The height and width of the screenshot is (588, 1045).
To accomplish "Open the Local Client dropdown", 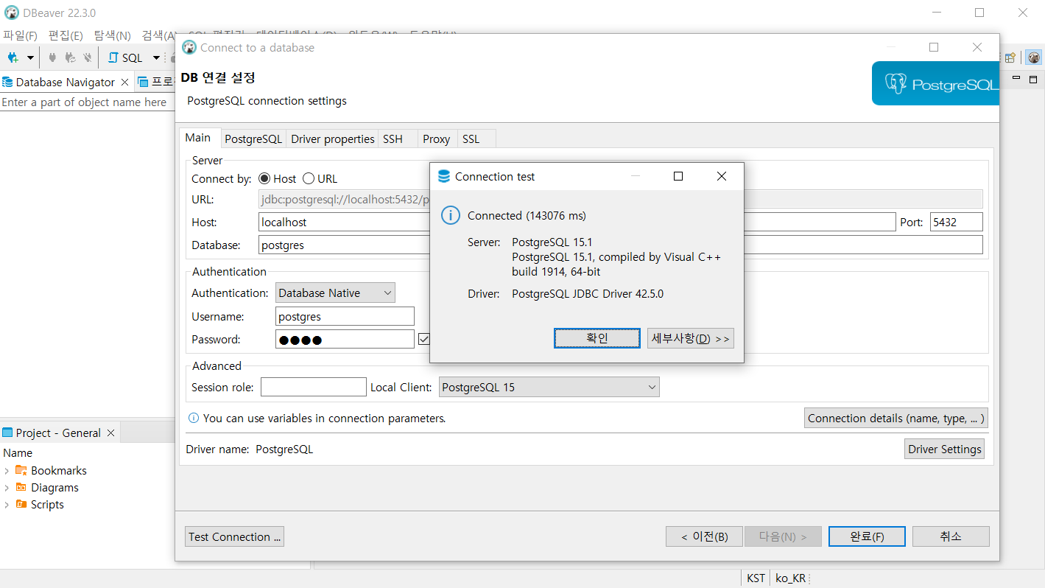I will coord(549,387).
